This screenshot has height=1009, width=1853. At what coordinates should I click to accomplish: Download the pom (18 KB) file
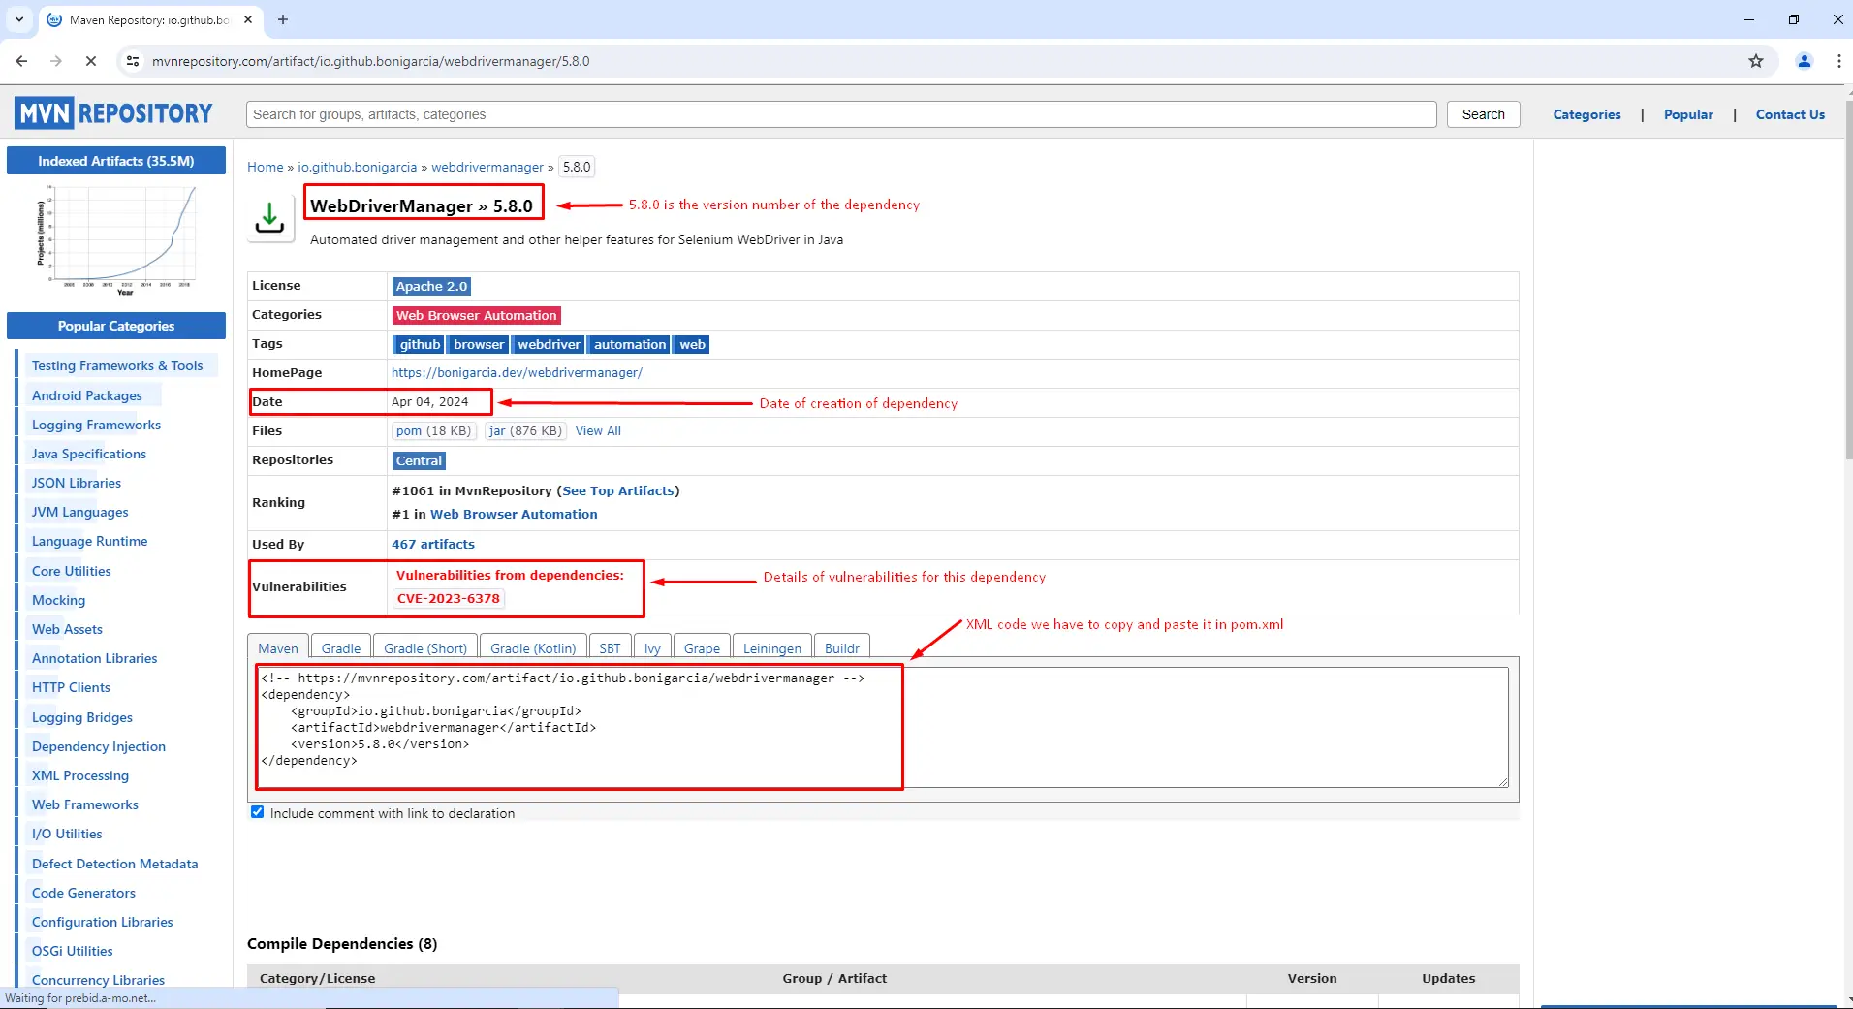(x=433, y=430)
